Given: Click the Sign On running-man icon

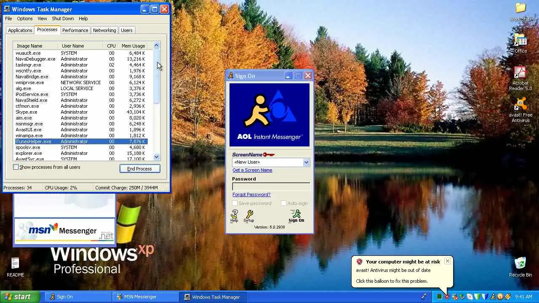Looking at the screenshot, I should coord(296,216).
